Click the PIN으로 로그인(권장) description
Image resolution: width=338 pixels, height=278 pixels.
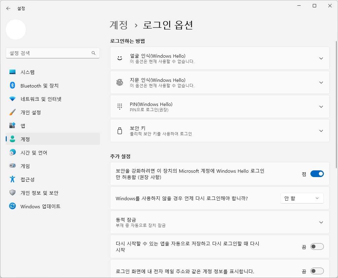(149, 110)
